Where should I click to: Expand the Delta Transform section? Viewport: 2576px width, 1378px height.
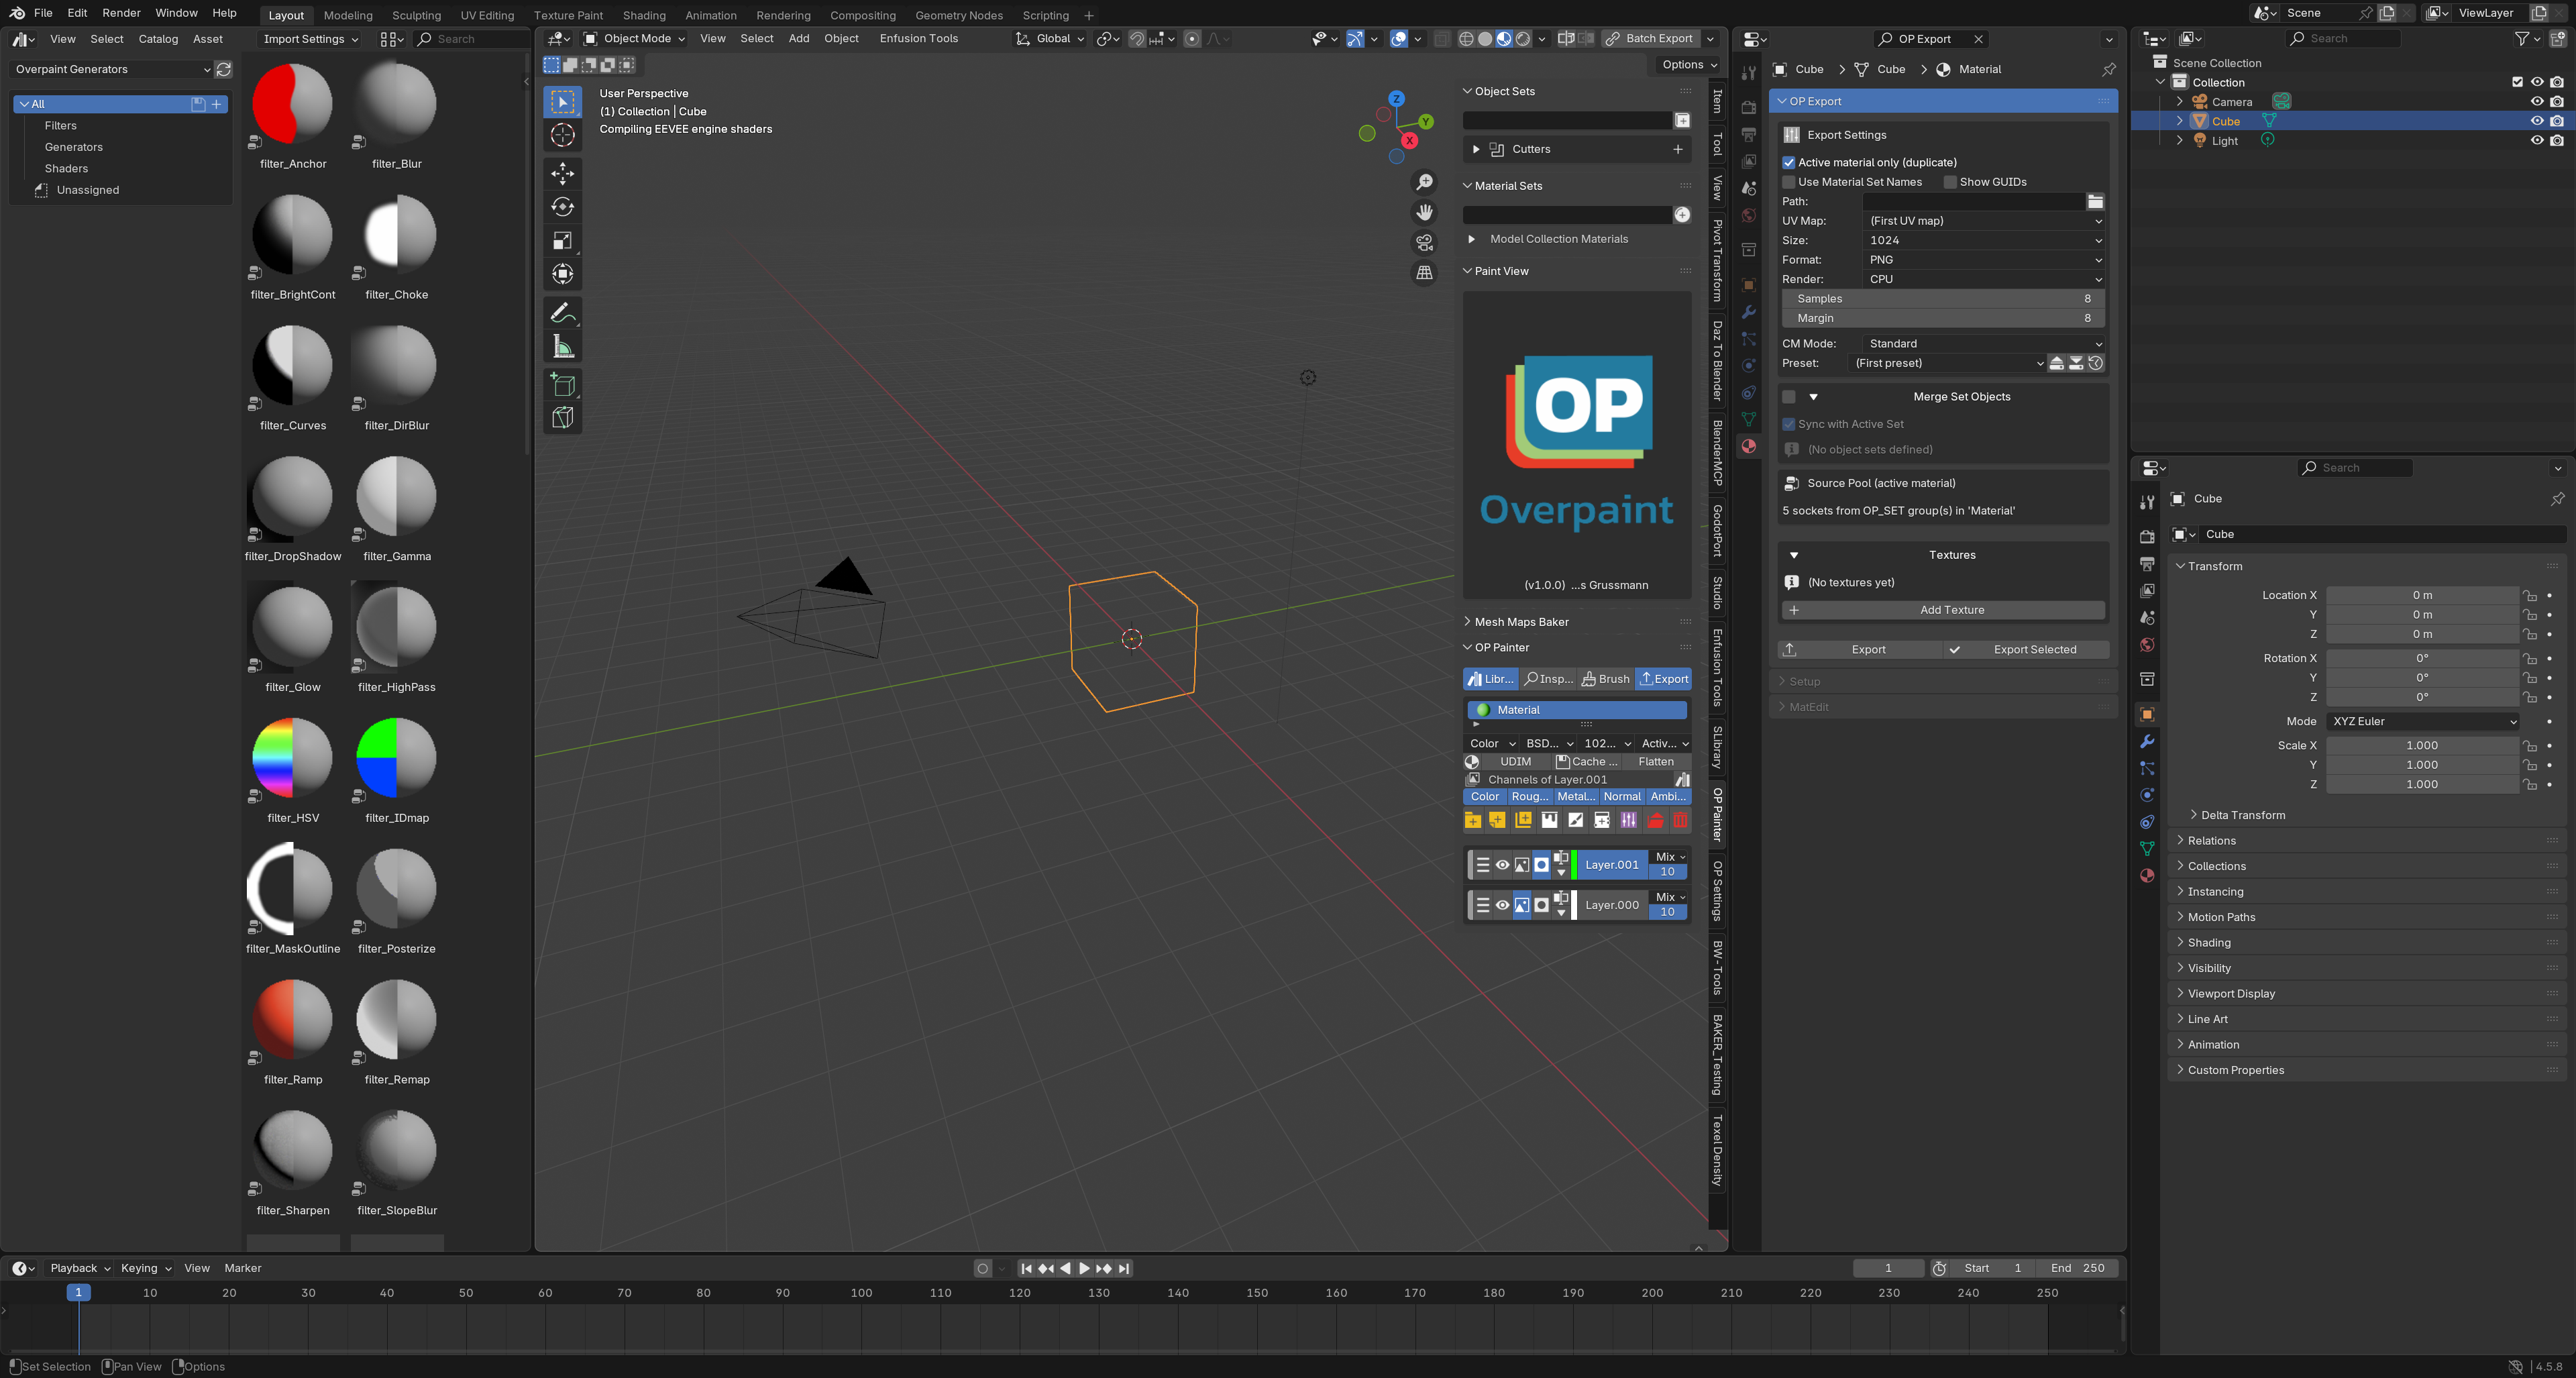(x=2242, y=815)
